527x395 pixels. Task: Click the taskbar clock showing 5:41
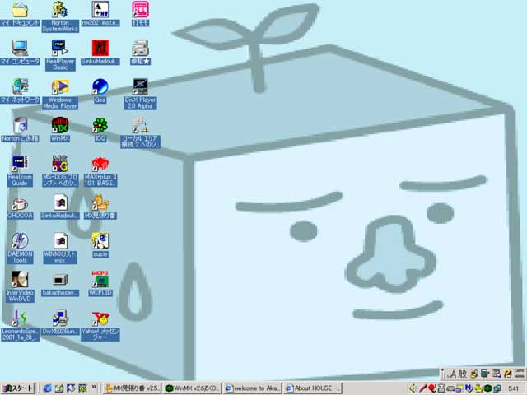(513, 388)
